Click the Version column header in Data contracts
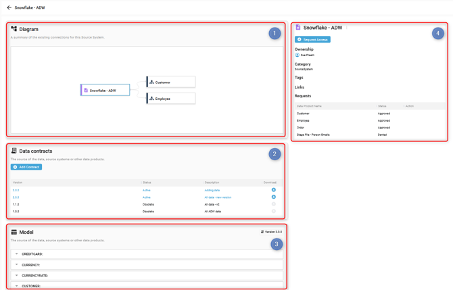Screen dimensions: 453x290 point(18,183)
